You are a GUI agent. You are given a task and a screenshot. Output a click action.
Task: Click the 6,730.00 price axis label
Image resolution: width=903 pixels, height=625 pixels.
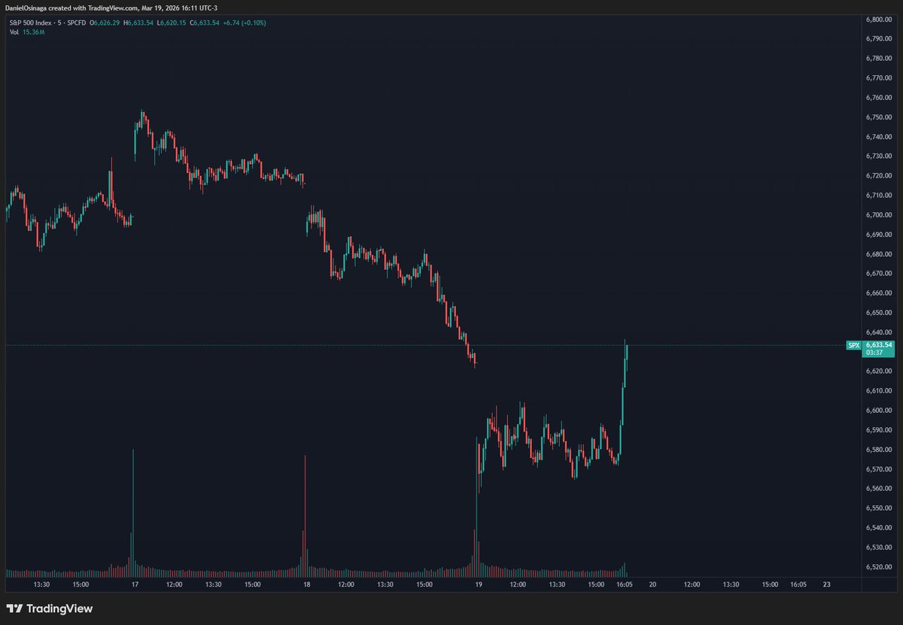pyautogui.click(x=879, y=156)
